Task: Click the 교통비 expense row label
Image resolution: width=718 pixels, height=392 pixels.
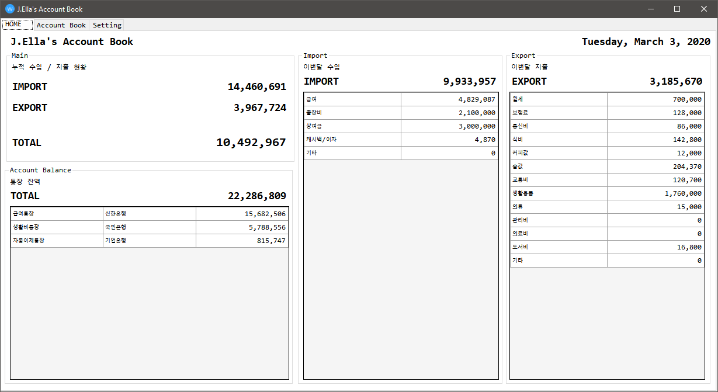Action: (x=559, y=180)
